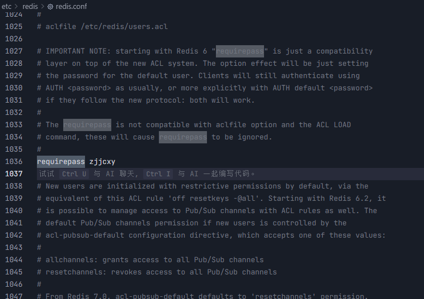Click the Ctrl U AI chat hint
Viewport: 424px width, 299px height.
tap(74, 174)
